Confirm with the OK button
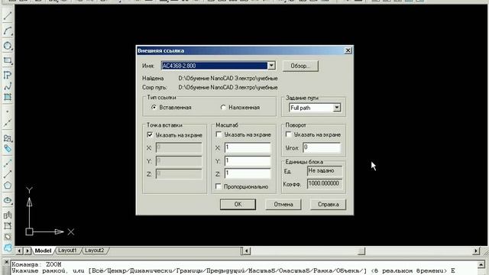 (238, 204)
